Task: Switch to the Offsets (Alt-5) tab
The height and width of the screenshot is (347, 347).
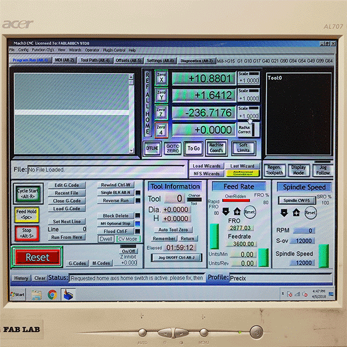Action: pos(128,60)
